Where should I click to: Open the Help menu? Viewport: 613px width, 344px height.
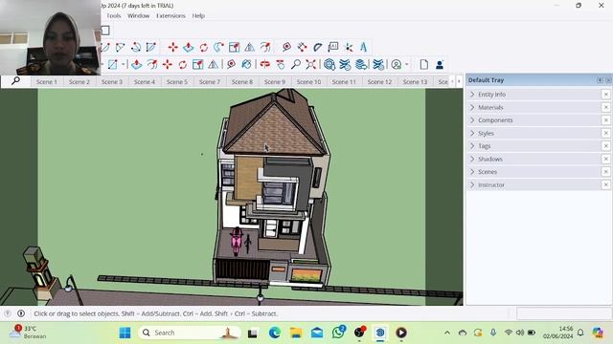(198, 15)
